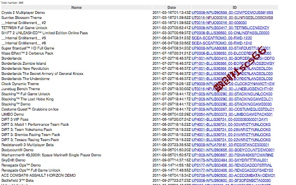
Task: Open the LIMBO Demo ID link
Action: [232, 114]
